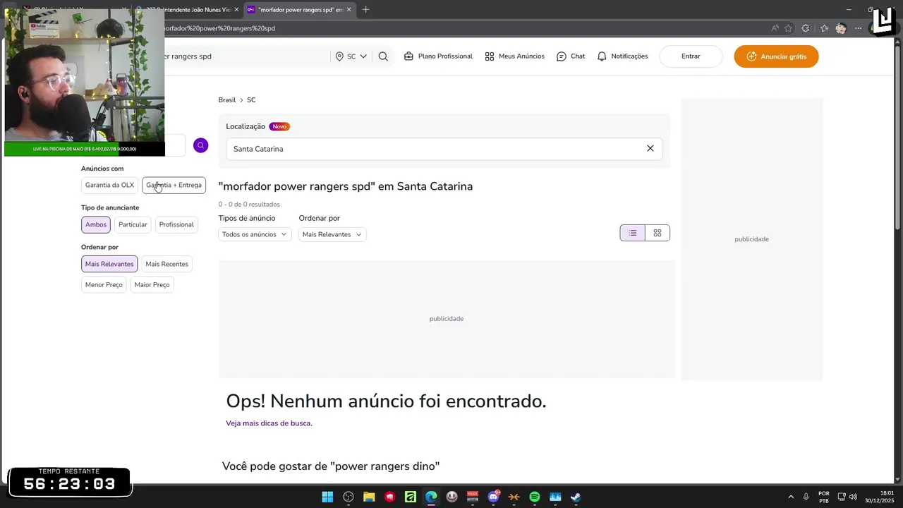The width and height of the screenshot is (903, 508).
Task: Open the Chat section
Action: click(x=571, y=56)
